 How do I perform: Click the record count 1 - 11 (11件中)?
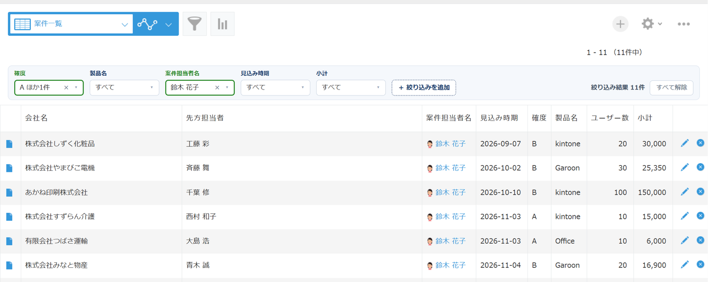pos(614,53)
